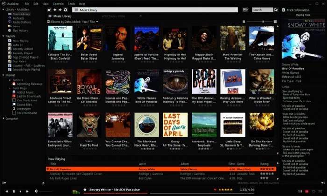This screenshot has height=196, width=327.
Task: Mute with the speaker volume icon
Action: click(36, 191)
